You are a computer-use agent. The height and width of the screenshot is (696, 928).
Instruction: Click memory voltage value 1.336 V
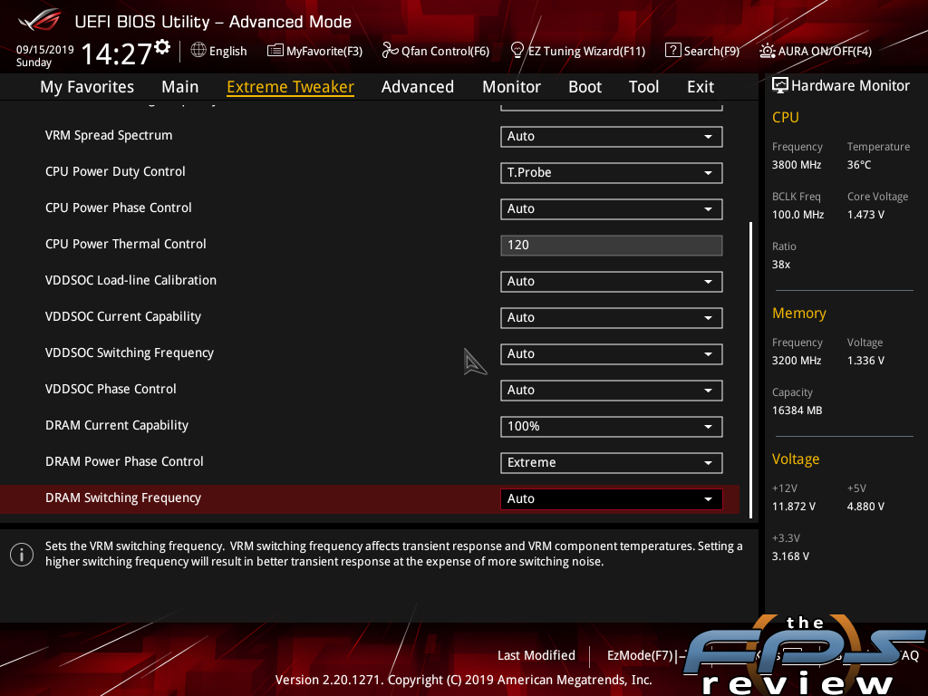click(865, 361)
